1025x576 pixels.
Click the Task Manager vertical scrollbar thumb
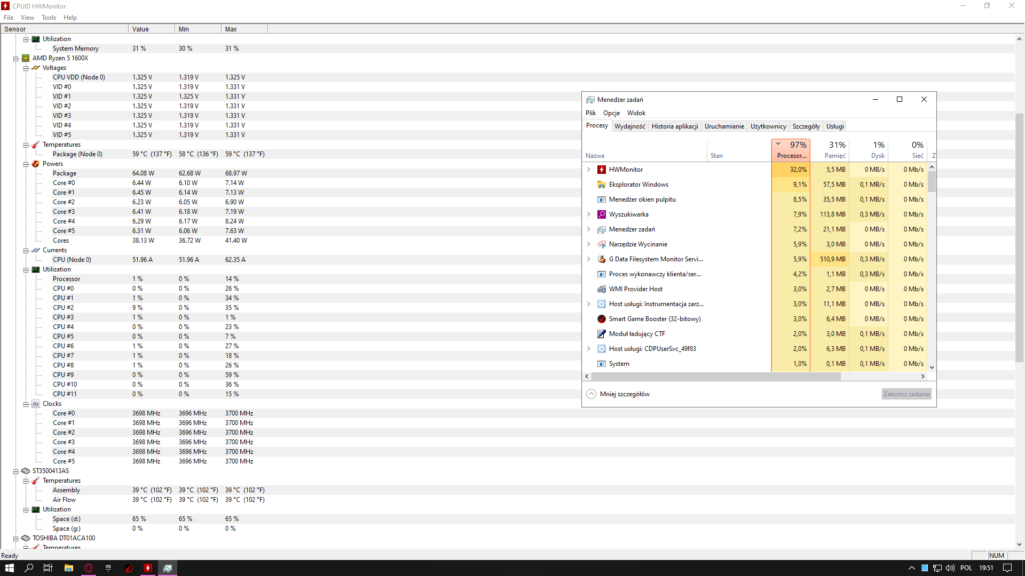pyautogui.click(x=932, y=181)
